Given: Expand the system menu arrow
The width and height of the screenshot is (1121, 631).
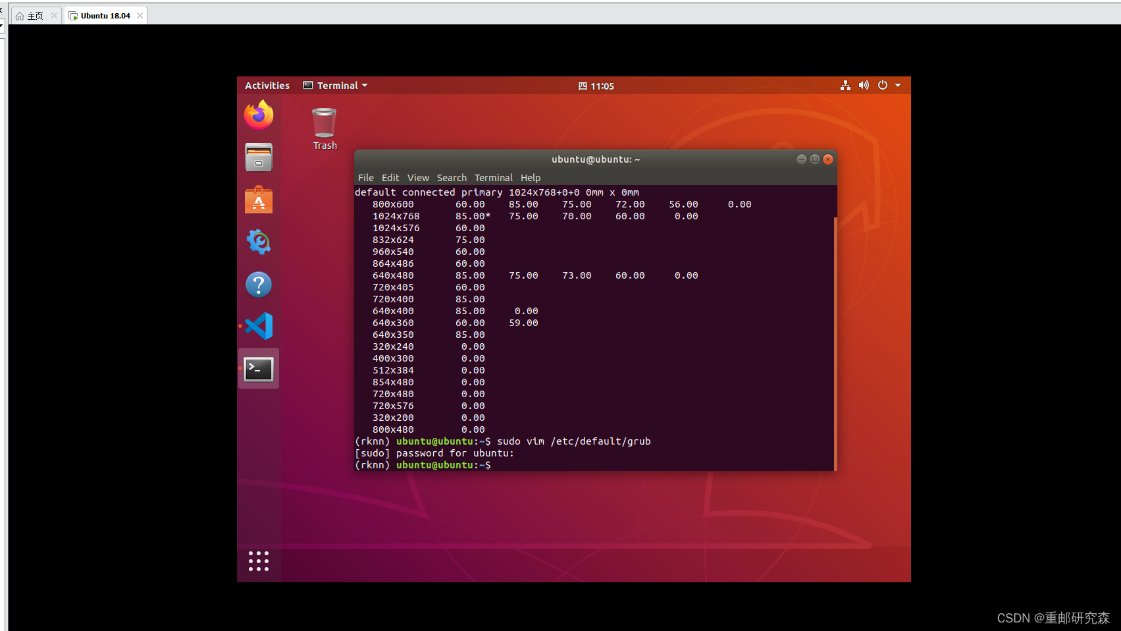Looking at the screenshot, I should pos(898,86).
